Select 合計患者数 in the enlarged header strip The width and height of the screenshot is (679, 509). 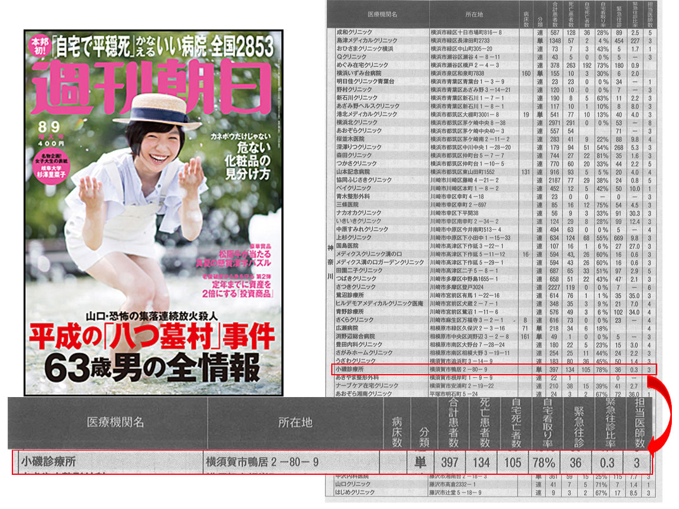tap(453, 422)
